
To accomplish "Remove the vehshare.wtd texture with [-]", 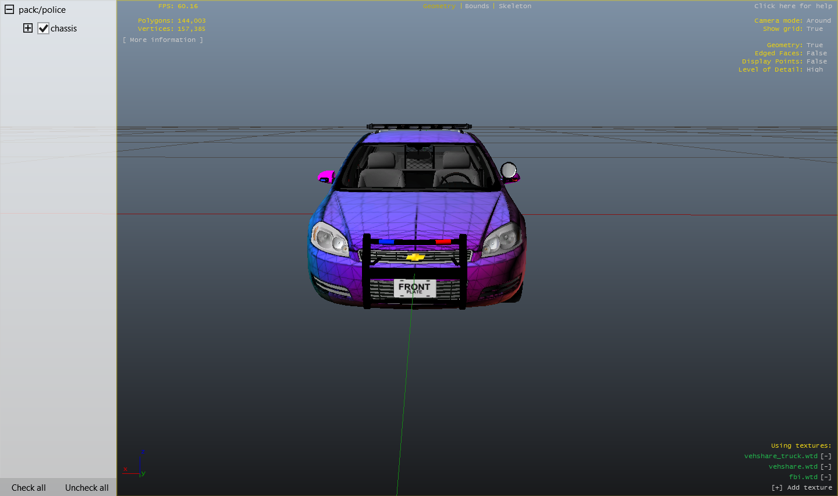I will click(x=826, y=467).
